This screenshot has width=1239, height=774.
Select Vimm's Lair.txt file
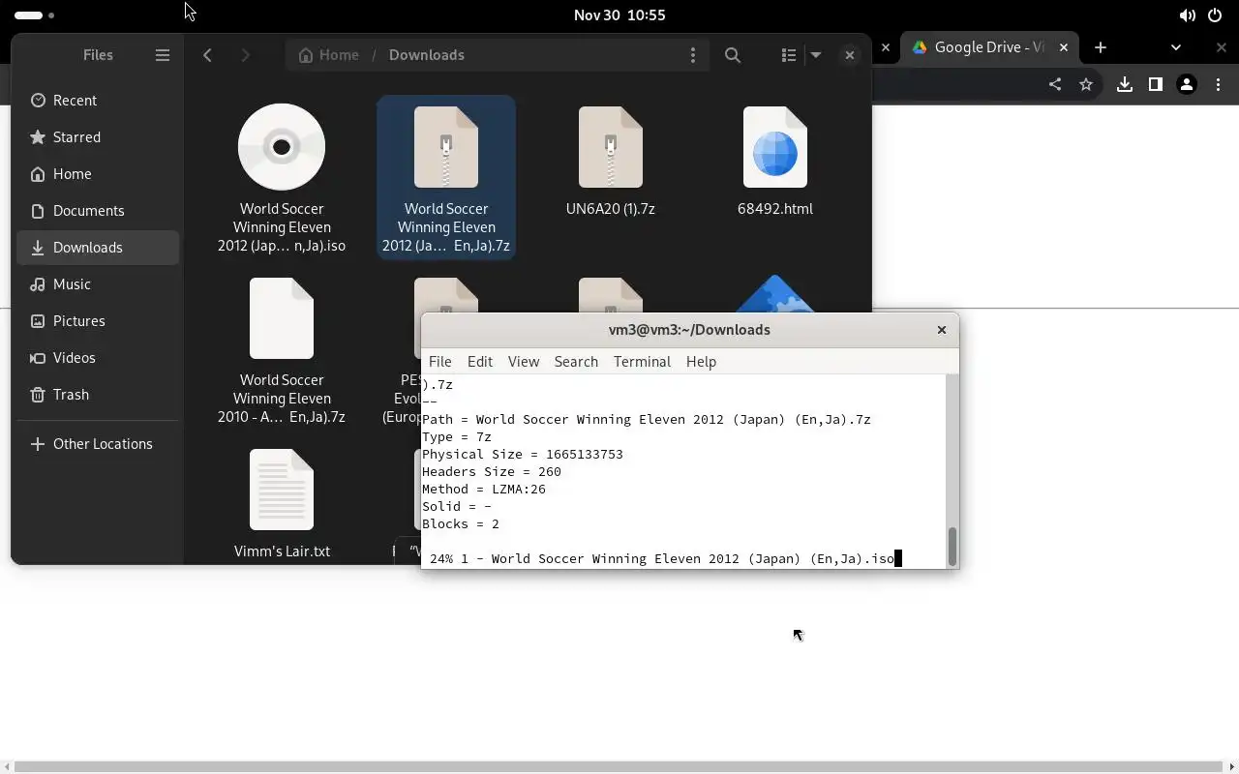(282, 503)
